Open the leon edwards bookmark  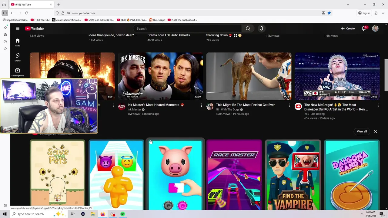tap(99, 20)
